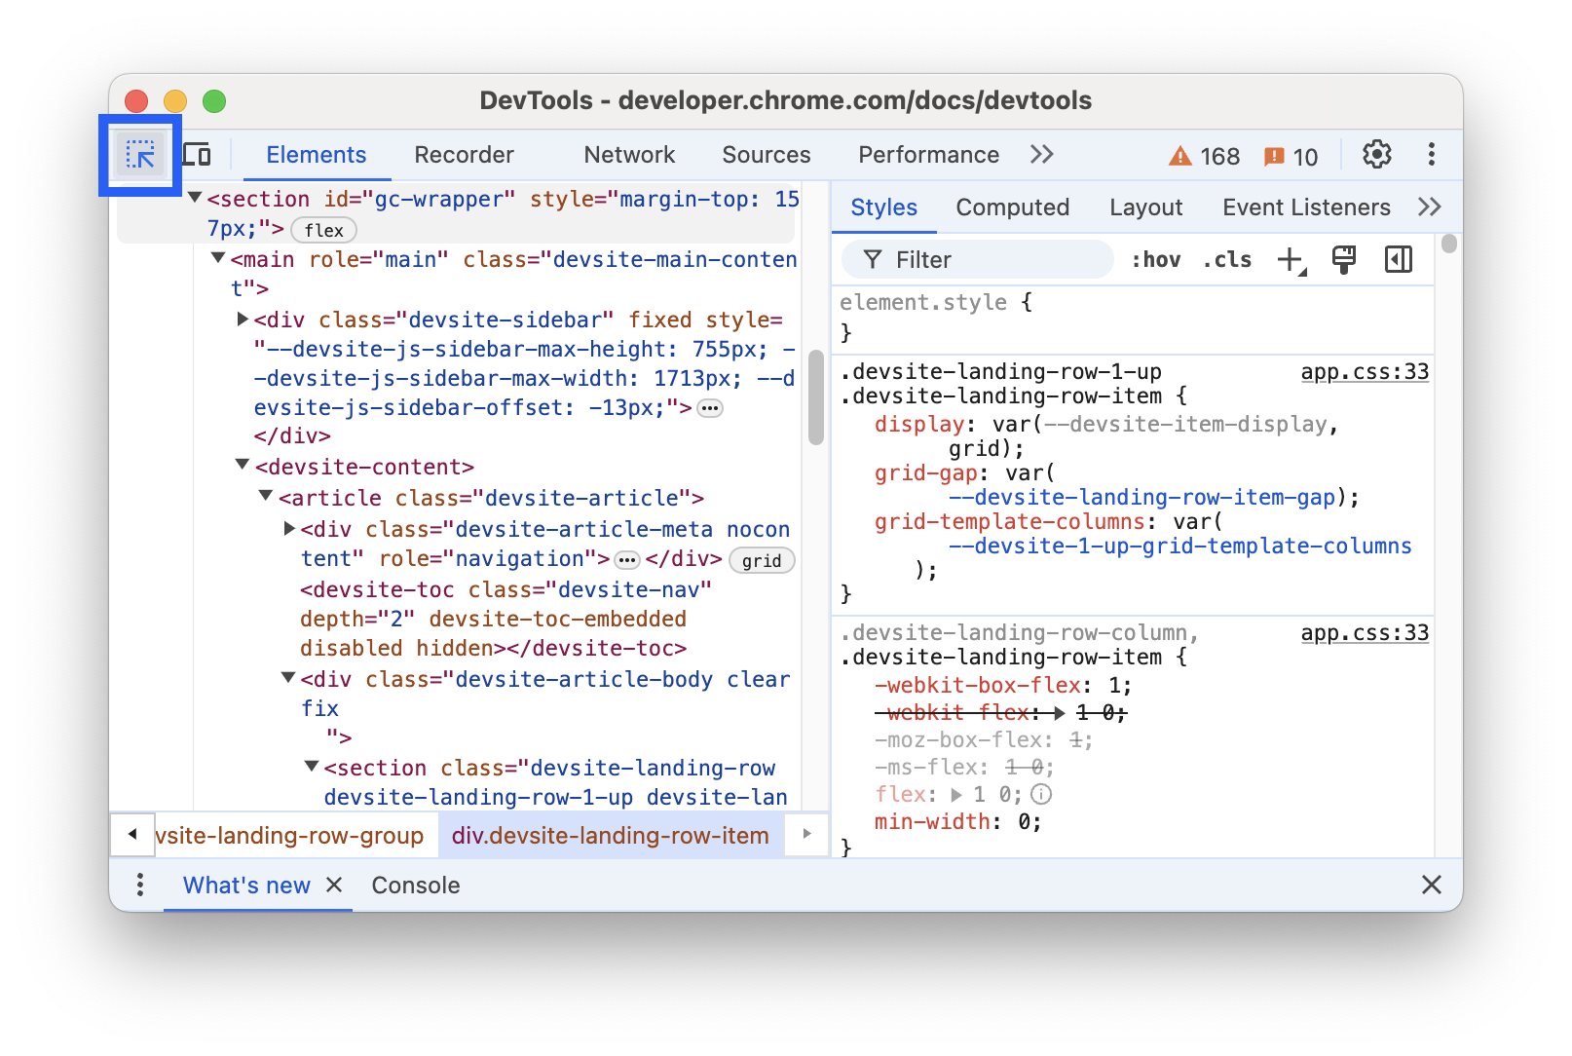Select the div.devsite-landing-row-item breadcrumb
The image size is (1572, 1056).
[609, 835]
